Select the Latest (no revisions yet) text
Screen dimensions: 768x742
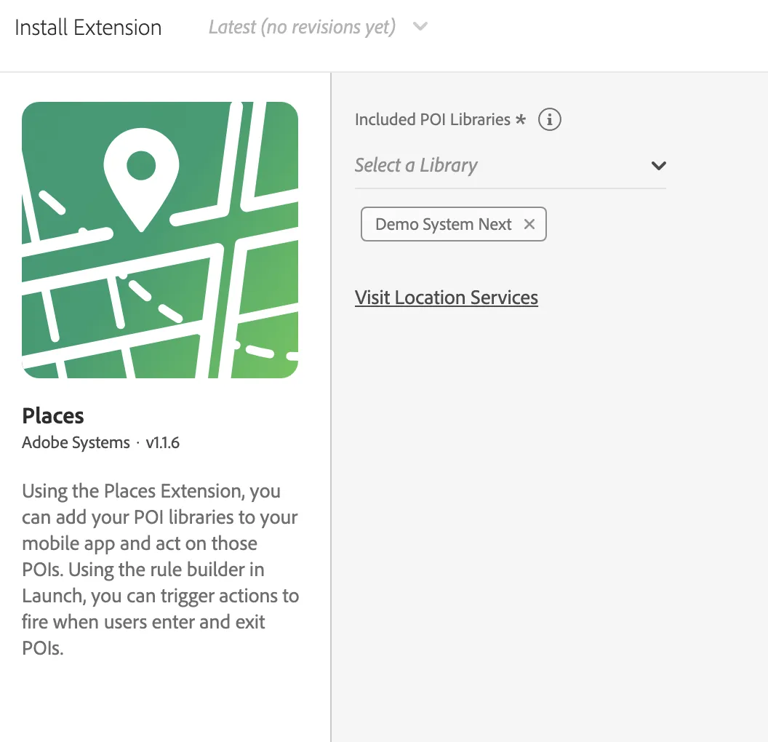tap(303, 27)
